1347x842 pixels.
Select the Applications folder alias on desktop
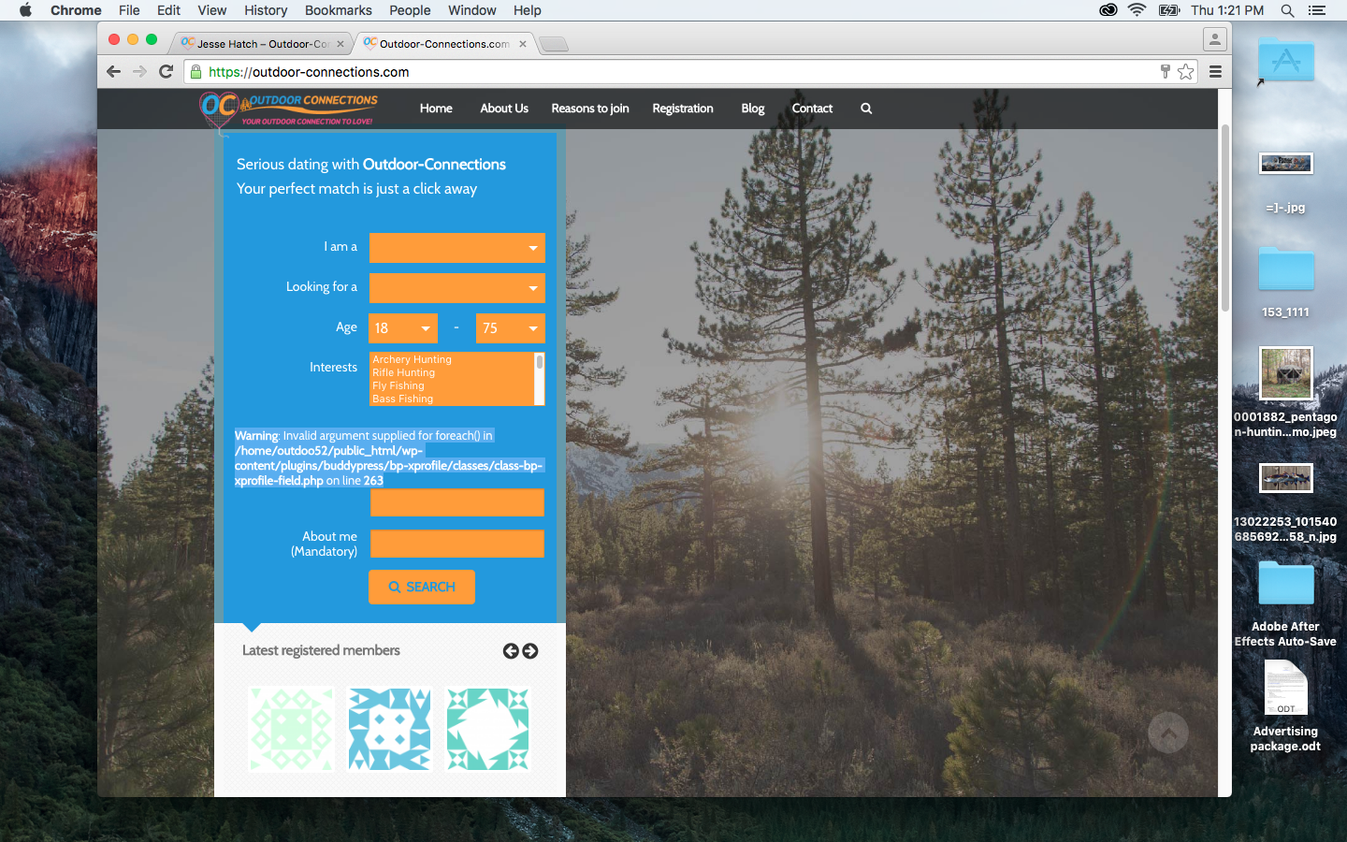(1286, 60)
